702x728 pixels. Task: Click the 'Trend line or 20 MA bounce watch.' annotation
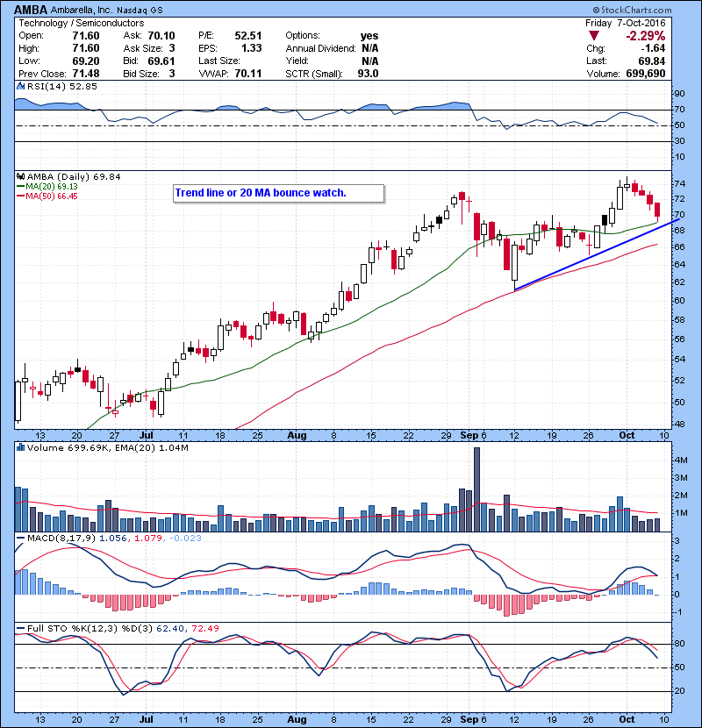[x=279, y=193]
